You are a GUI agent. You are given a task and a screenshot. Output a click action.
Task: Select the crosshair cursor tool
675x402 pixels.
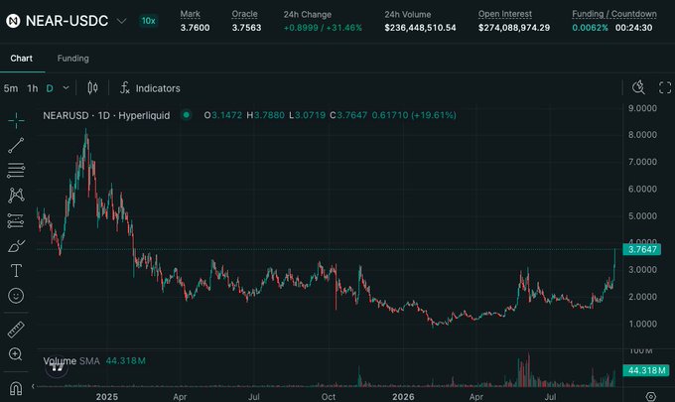click(x=16, y=121)
